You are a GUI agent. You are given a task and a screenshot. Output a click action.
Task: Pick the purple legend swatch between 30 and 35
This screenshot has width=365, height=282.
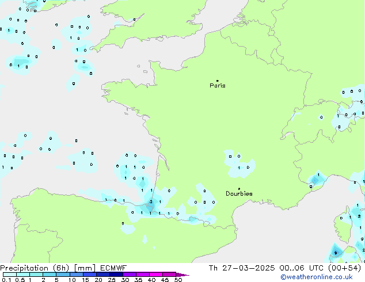[x=130, y=275]
